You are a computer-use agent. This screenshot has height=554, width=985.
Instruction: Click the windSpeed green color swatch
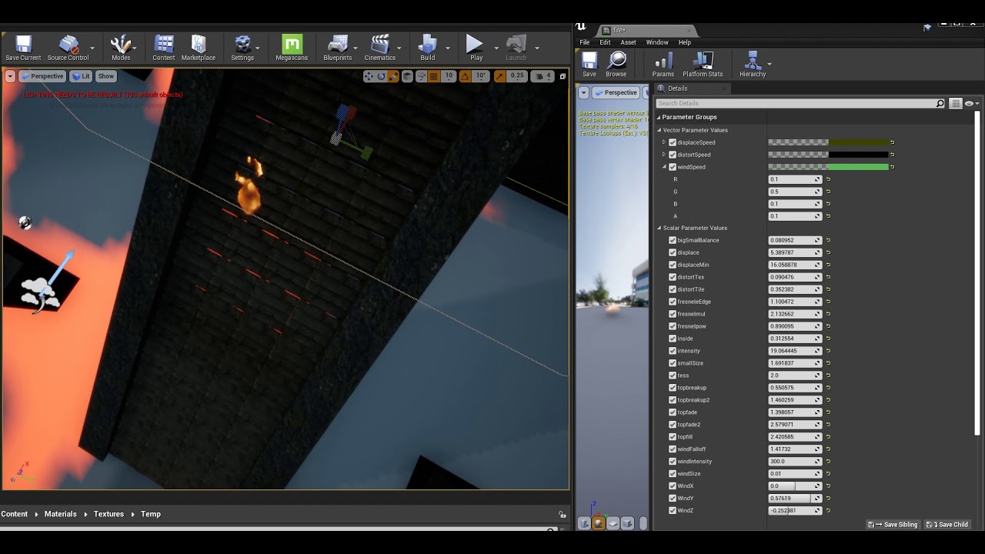(859, 167)
